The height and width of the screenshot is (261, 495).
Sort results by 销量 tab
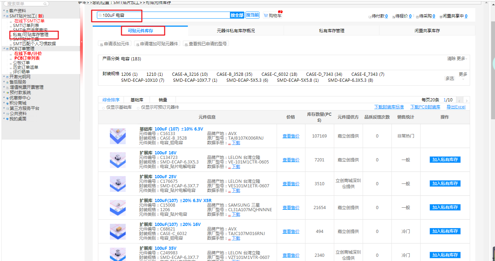163,100
